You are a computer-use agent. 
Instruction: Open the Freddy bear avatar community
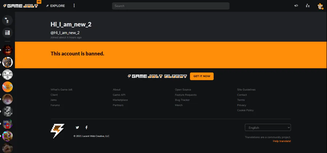[x=8, y=50]
